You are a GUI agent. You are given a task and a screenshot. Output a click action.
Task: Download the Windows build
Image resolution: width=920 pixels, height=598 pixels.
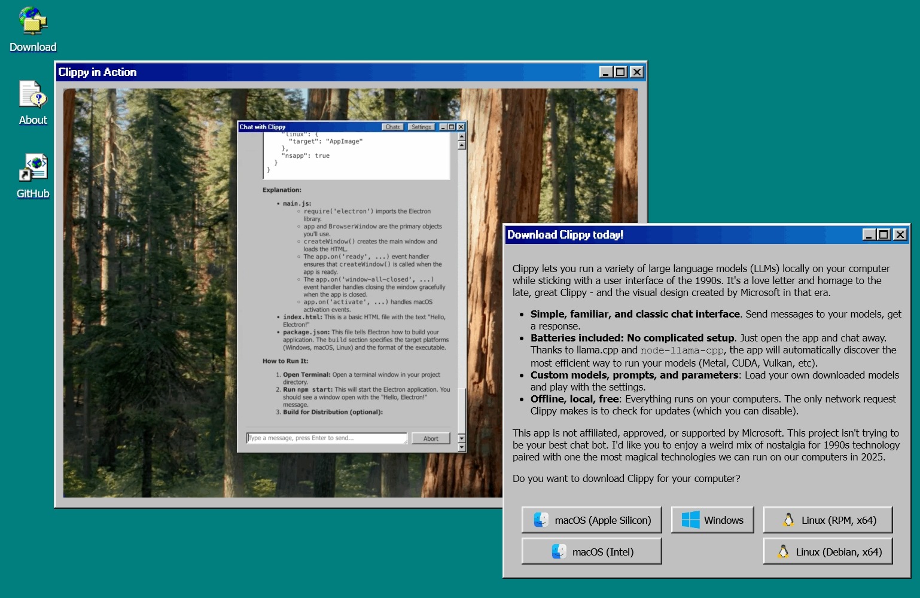[712, 520]
